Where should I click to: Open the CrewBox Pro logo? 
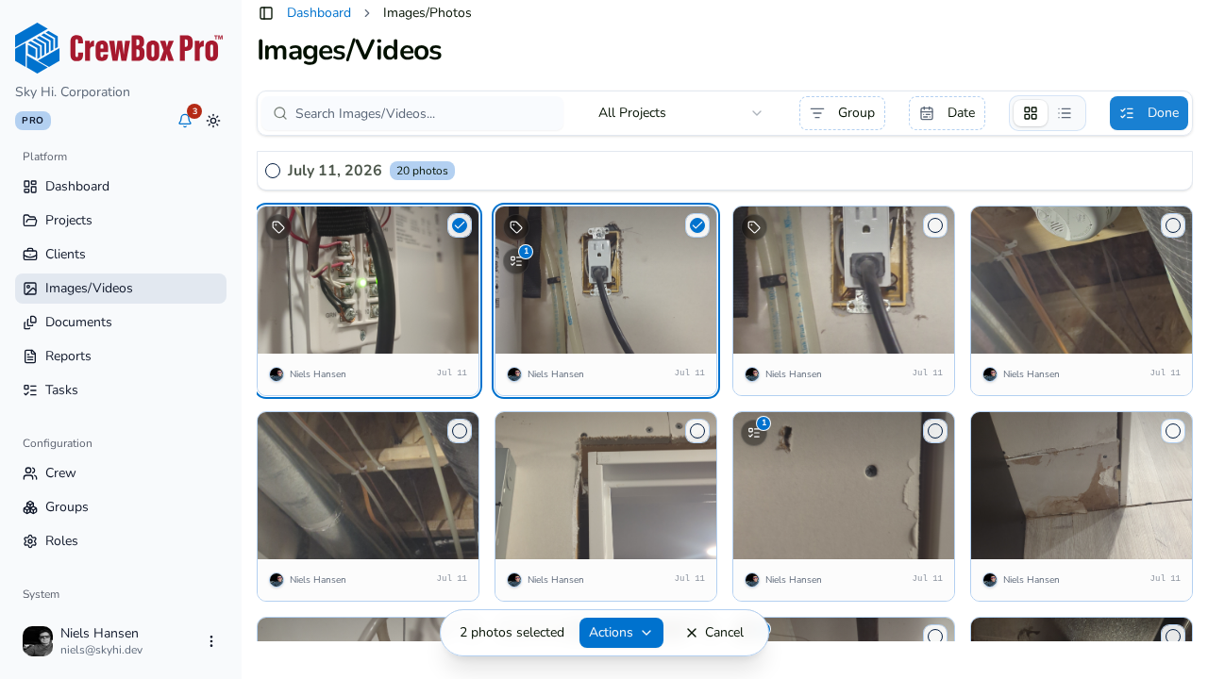tap(119, 48)
